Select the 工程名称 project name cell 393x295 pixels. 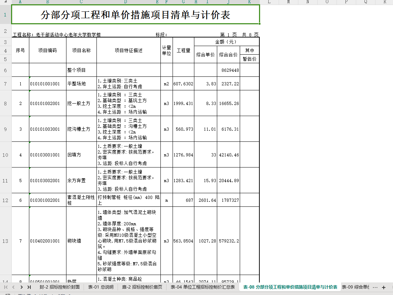point(57,35)
